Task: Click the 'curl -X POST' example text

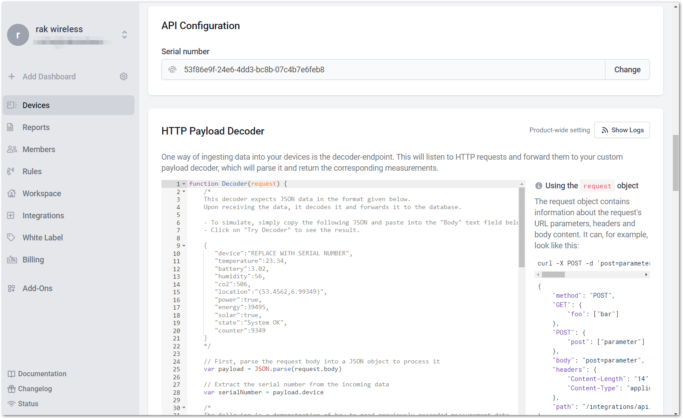Action: tap(593, 263)
